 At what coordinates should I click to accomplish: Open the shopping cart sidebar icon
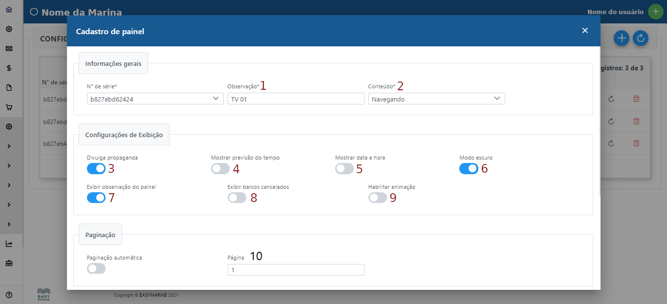9,107
